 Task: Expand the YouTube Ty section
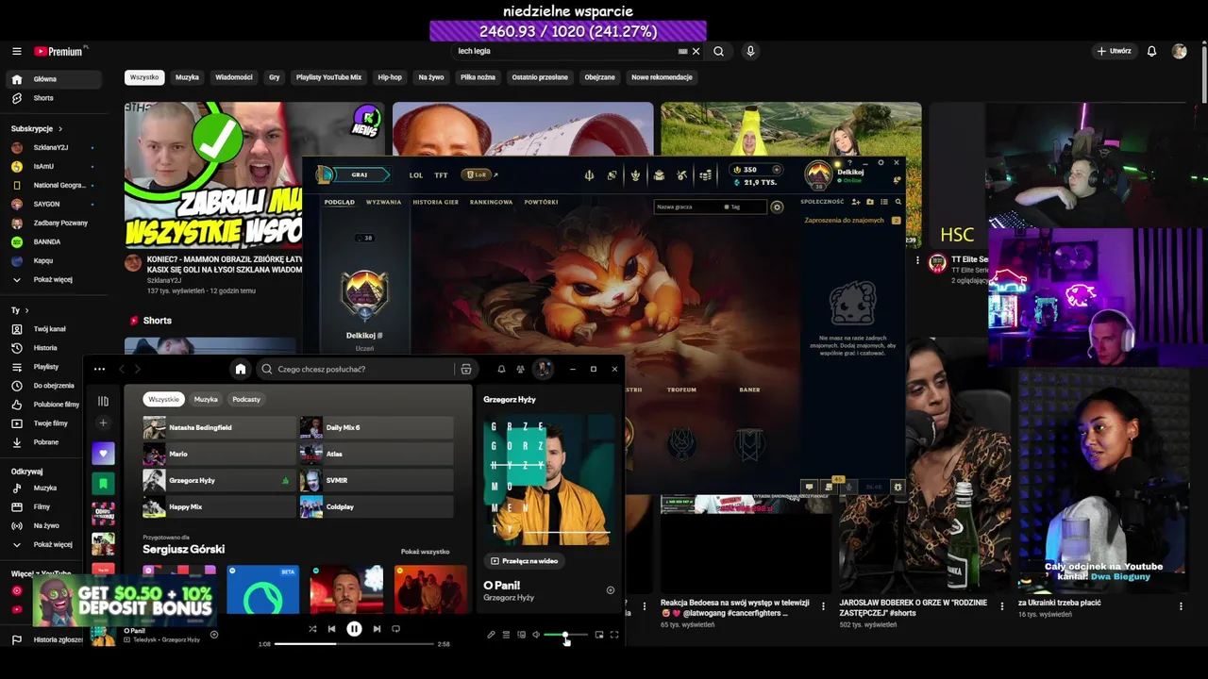tap(20, 310)
